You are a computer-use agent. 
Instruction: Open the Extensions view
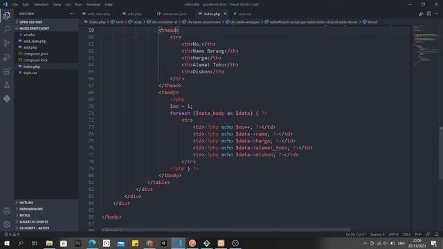coord(7,71)
